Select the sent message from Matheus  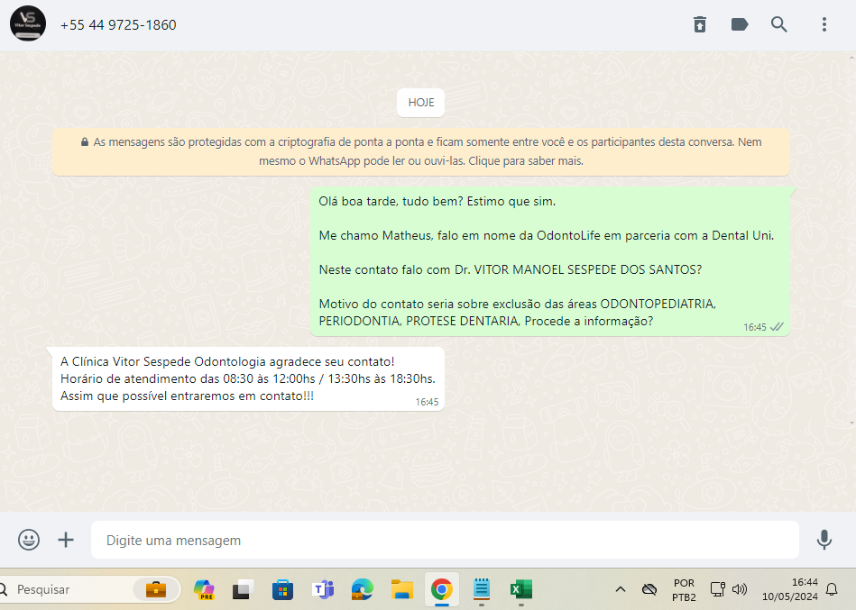[x=549, y=261]
